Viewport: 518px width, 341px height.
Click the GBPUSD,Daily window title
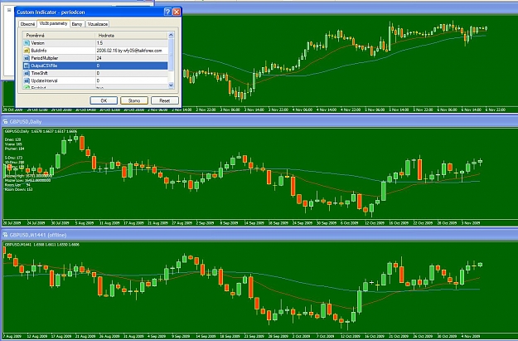[x=26, y=122]
